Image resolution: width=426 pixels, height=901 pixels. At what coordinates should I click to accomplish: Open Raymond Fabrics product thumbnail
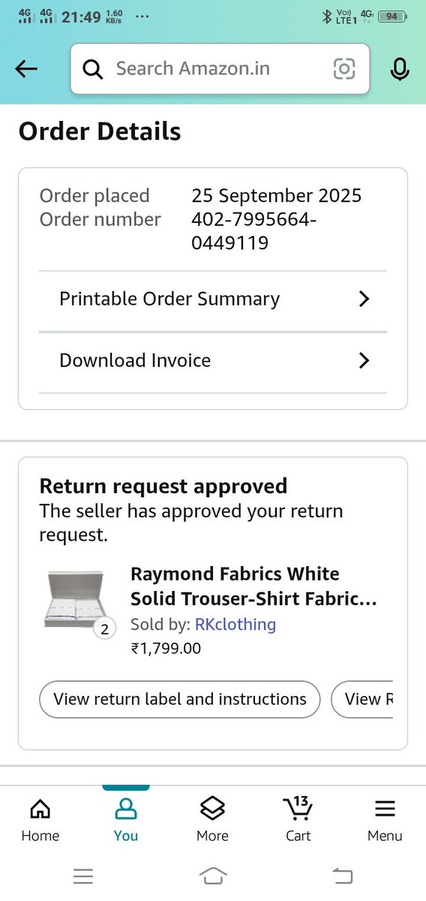pos(76,599)
